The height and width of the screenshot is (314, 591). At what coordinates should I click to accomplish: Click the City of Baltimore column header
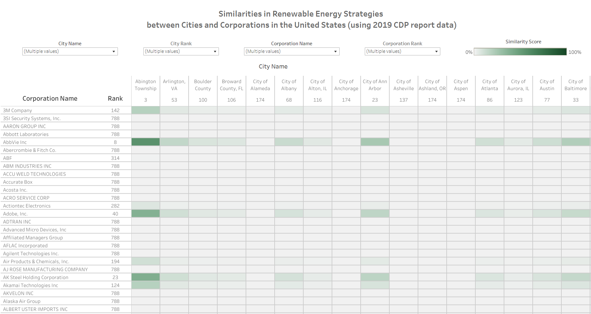pyautogui.click(x=576, y=85)
